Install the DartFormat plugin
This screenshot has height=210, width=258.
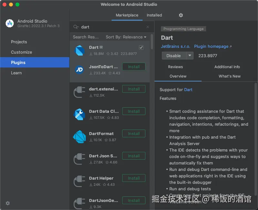pyautogui.click(x=134, y=133)
